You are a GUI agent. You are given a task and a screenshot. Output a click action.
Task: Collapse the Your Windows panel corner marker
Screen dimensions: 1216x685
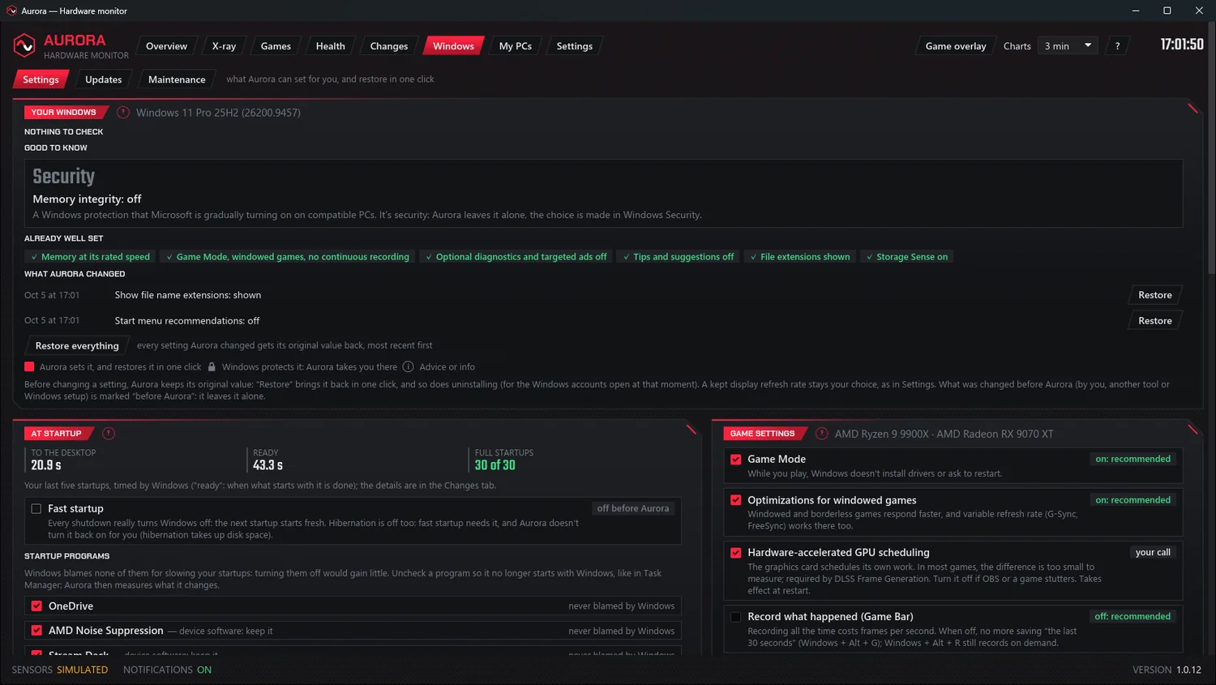click(x=1192, y=109)
